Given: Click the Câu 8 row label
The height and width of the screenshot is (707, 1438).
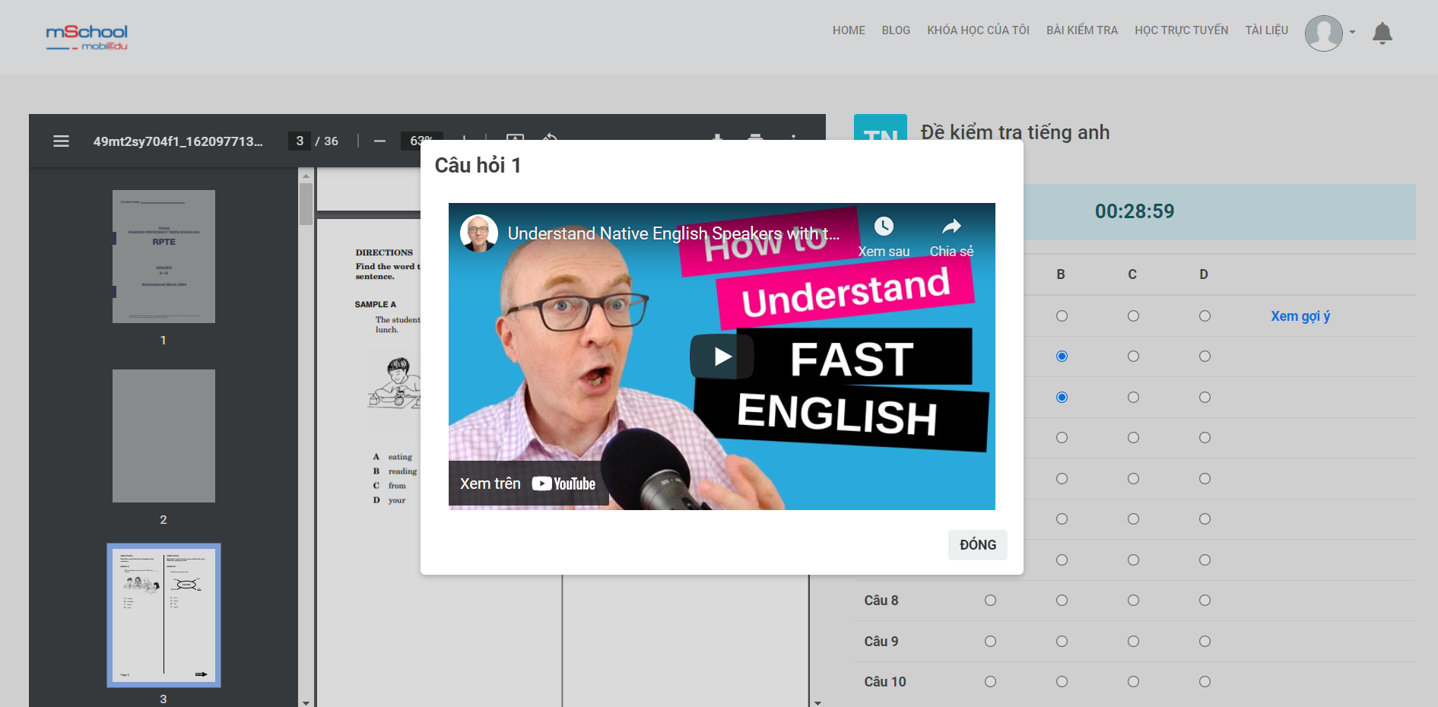Looking at the screenshot, I should (x=881, y=601).
